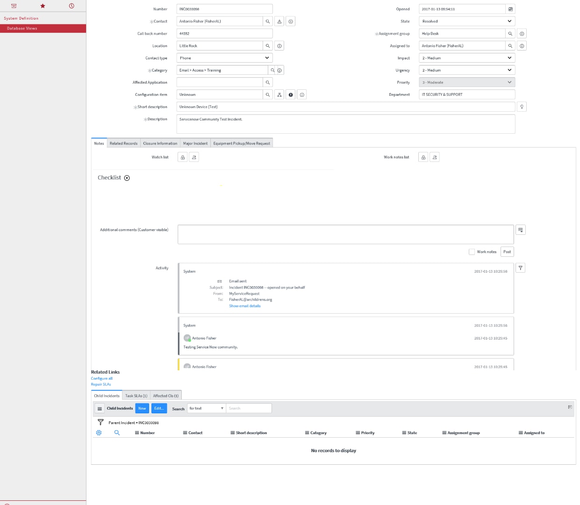
Task: Click the filled circle icon beside Configuration item
Action: point(291,94)
